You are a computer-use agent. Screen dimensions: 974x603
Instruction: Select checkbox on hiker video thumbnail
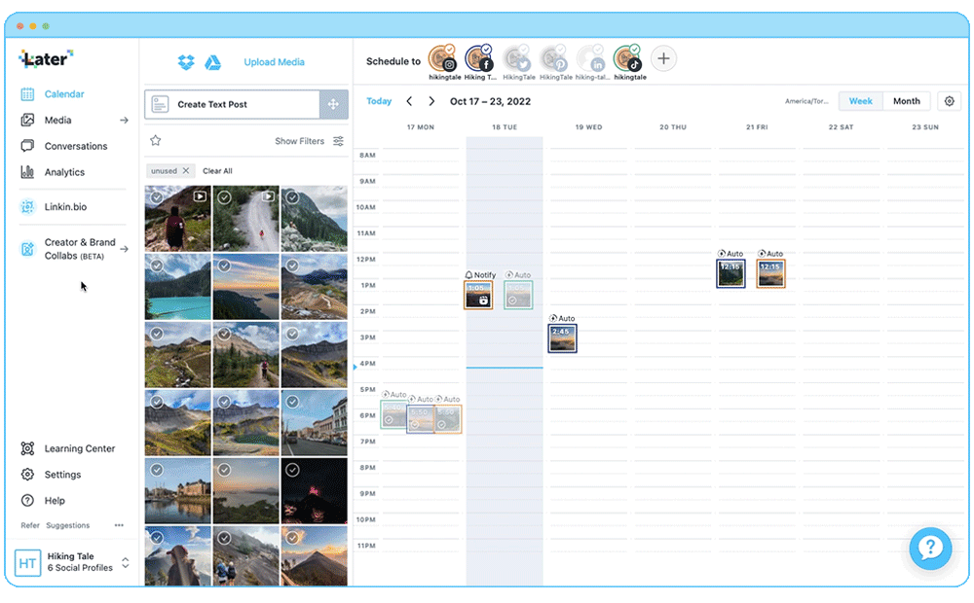(x=157, y=197)
